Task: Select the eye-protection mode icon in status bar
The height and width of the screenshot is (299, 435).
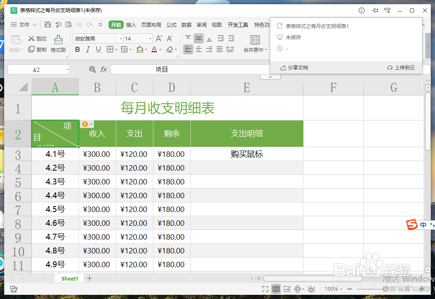Action: point(311,289)
